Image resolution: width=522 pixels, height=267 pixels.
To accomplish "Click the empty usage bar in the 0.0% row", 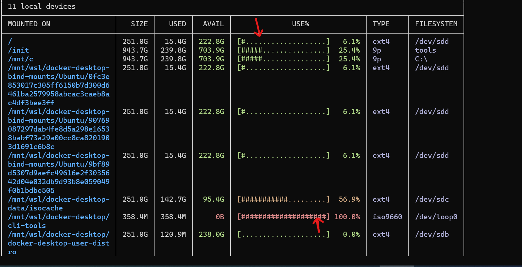I will (283, 234).
